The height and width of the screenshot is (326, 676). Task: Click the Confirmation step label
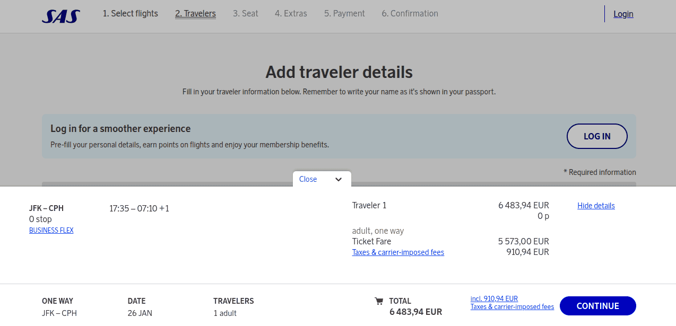(x=410, y=13)
